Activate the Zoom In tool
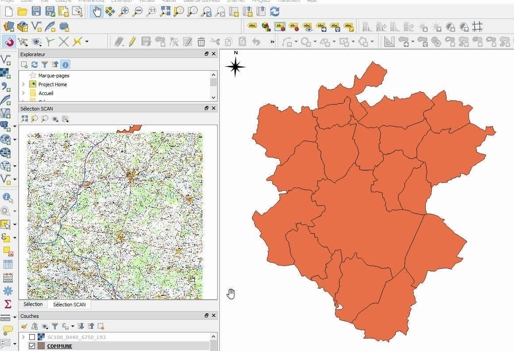 pyautogui.click(x=123, y=12)
